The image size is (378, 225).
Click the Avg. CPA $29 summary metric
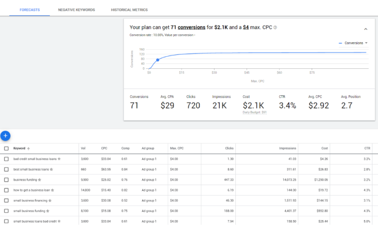tap(167, 103)
